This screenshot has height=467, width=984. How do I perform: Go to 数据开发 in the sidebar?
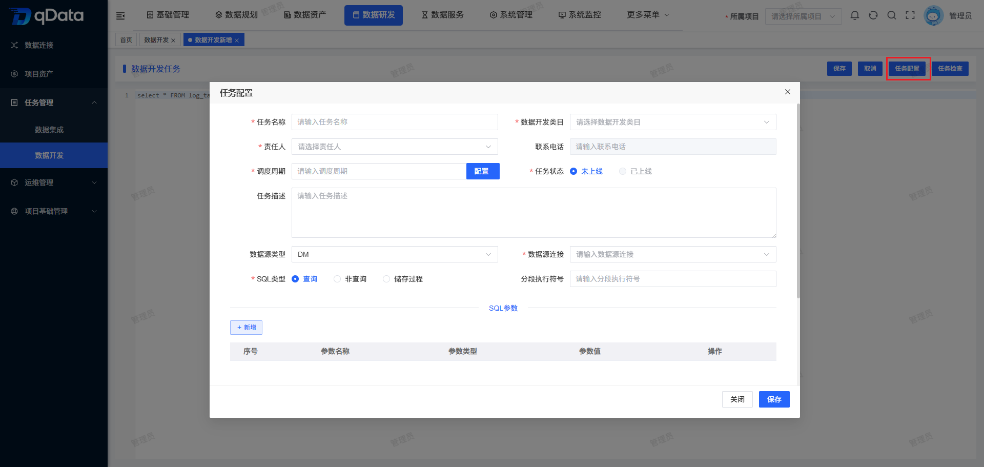point(54,155)
